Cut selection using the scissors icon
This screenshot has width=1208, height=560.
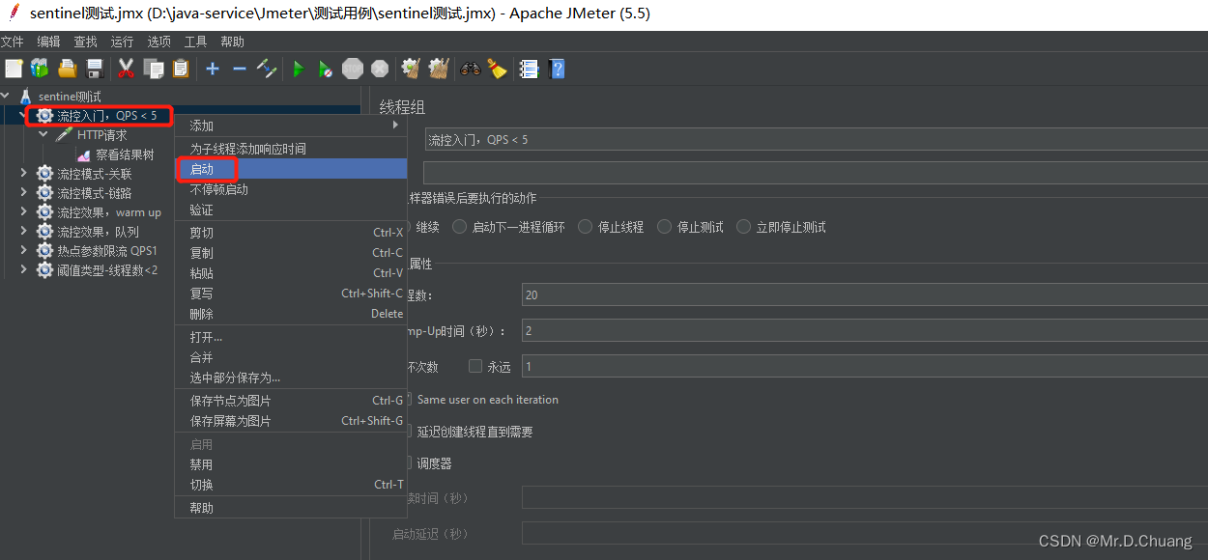coord(126,69)
